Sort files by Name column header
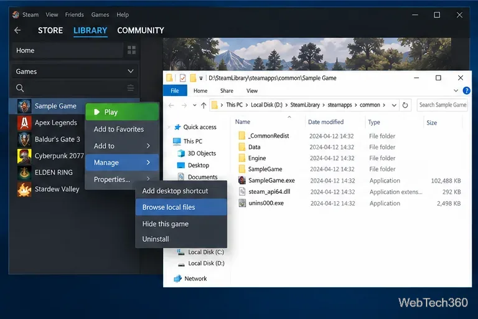Image resolution: width=478 pixels, height=319 pixels. pyautogui.click(x=243, y=121)
